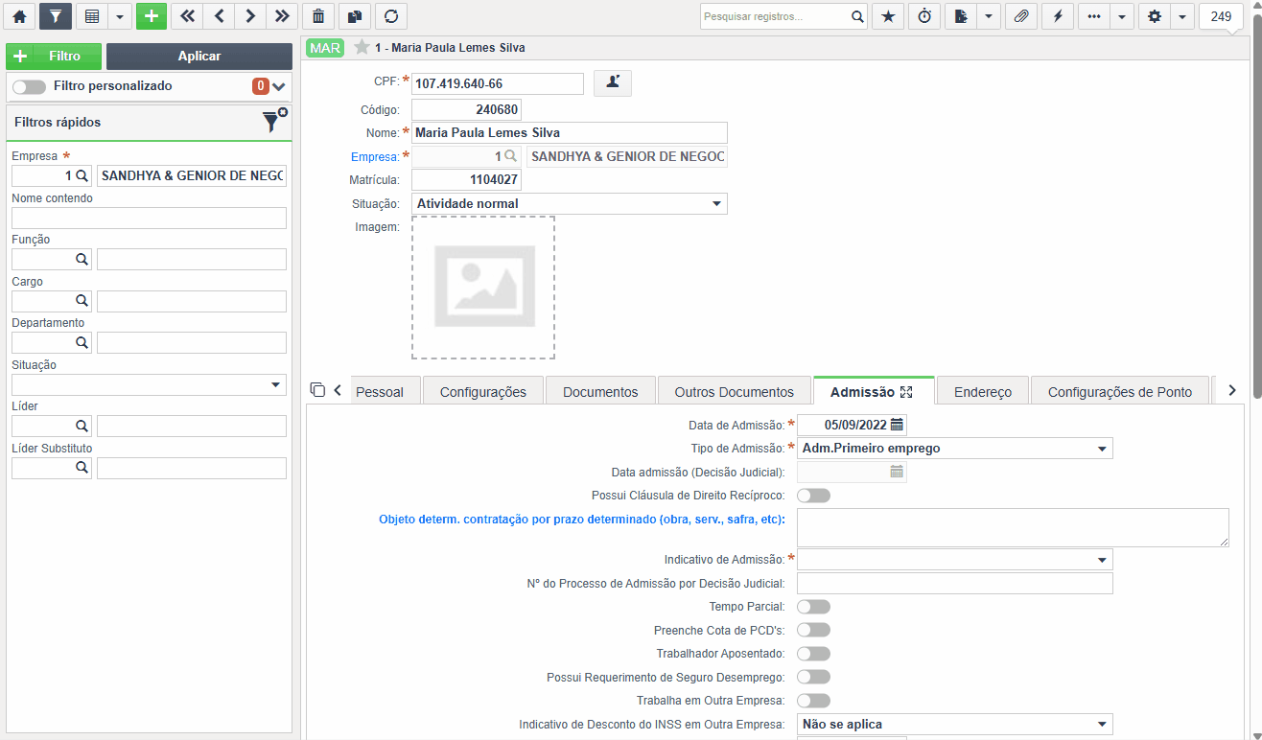Switch to Endereço tab

click(x=983, y=392)
